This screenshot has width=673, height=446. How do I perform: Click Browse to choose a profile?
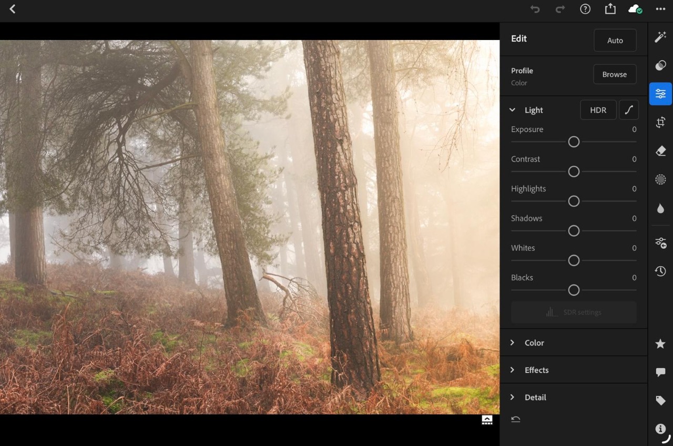(x=614, y=74)
